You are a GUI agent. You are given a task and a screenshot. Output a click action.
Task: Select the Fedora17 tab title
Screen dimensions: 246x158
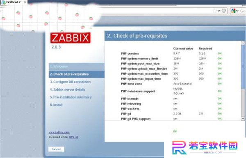(x=14, y=2)
